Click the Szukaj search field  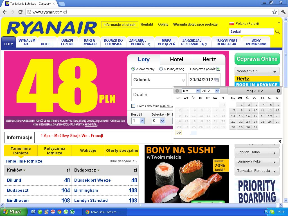(251, 31)
